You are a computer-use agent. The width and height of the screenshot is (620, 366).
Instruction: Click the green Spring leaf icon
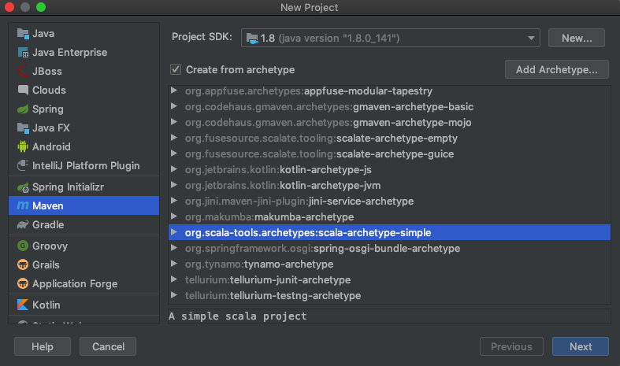(x=23, y=109)
